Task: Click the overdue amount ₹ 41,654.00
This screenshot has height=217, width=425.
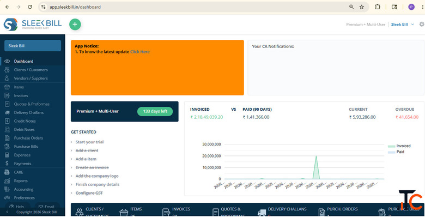Action: tap(407, 117)
